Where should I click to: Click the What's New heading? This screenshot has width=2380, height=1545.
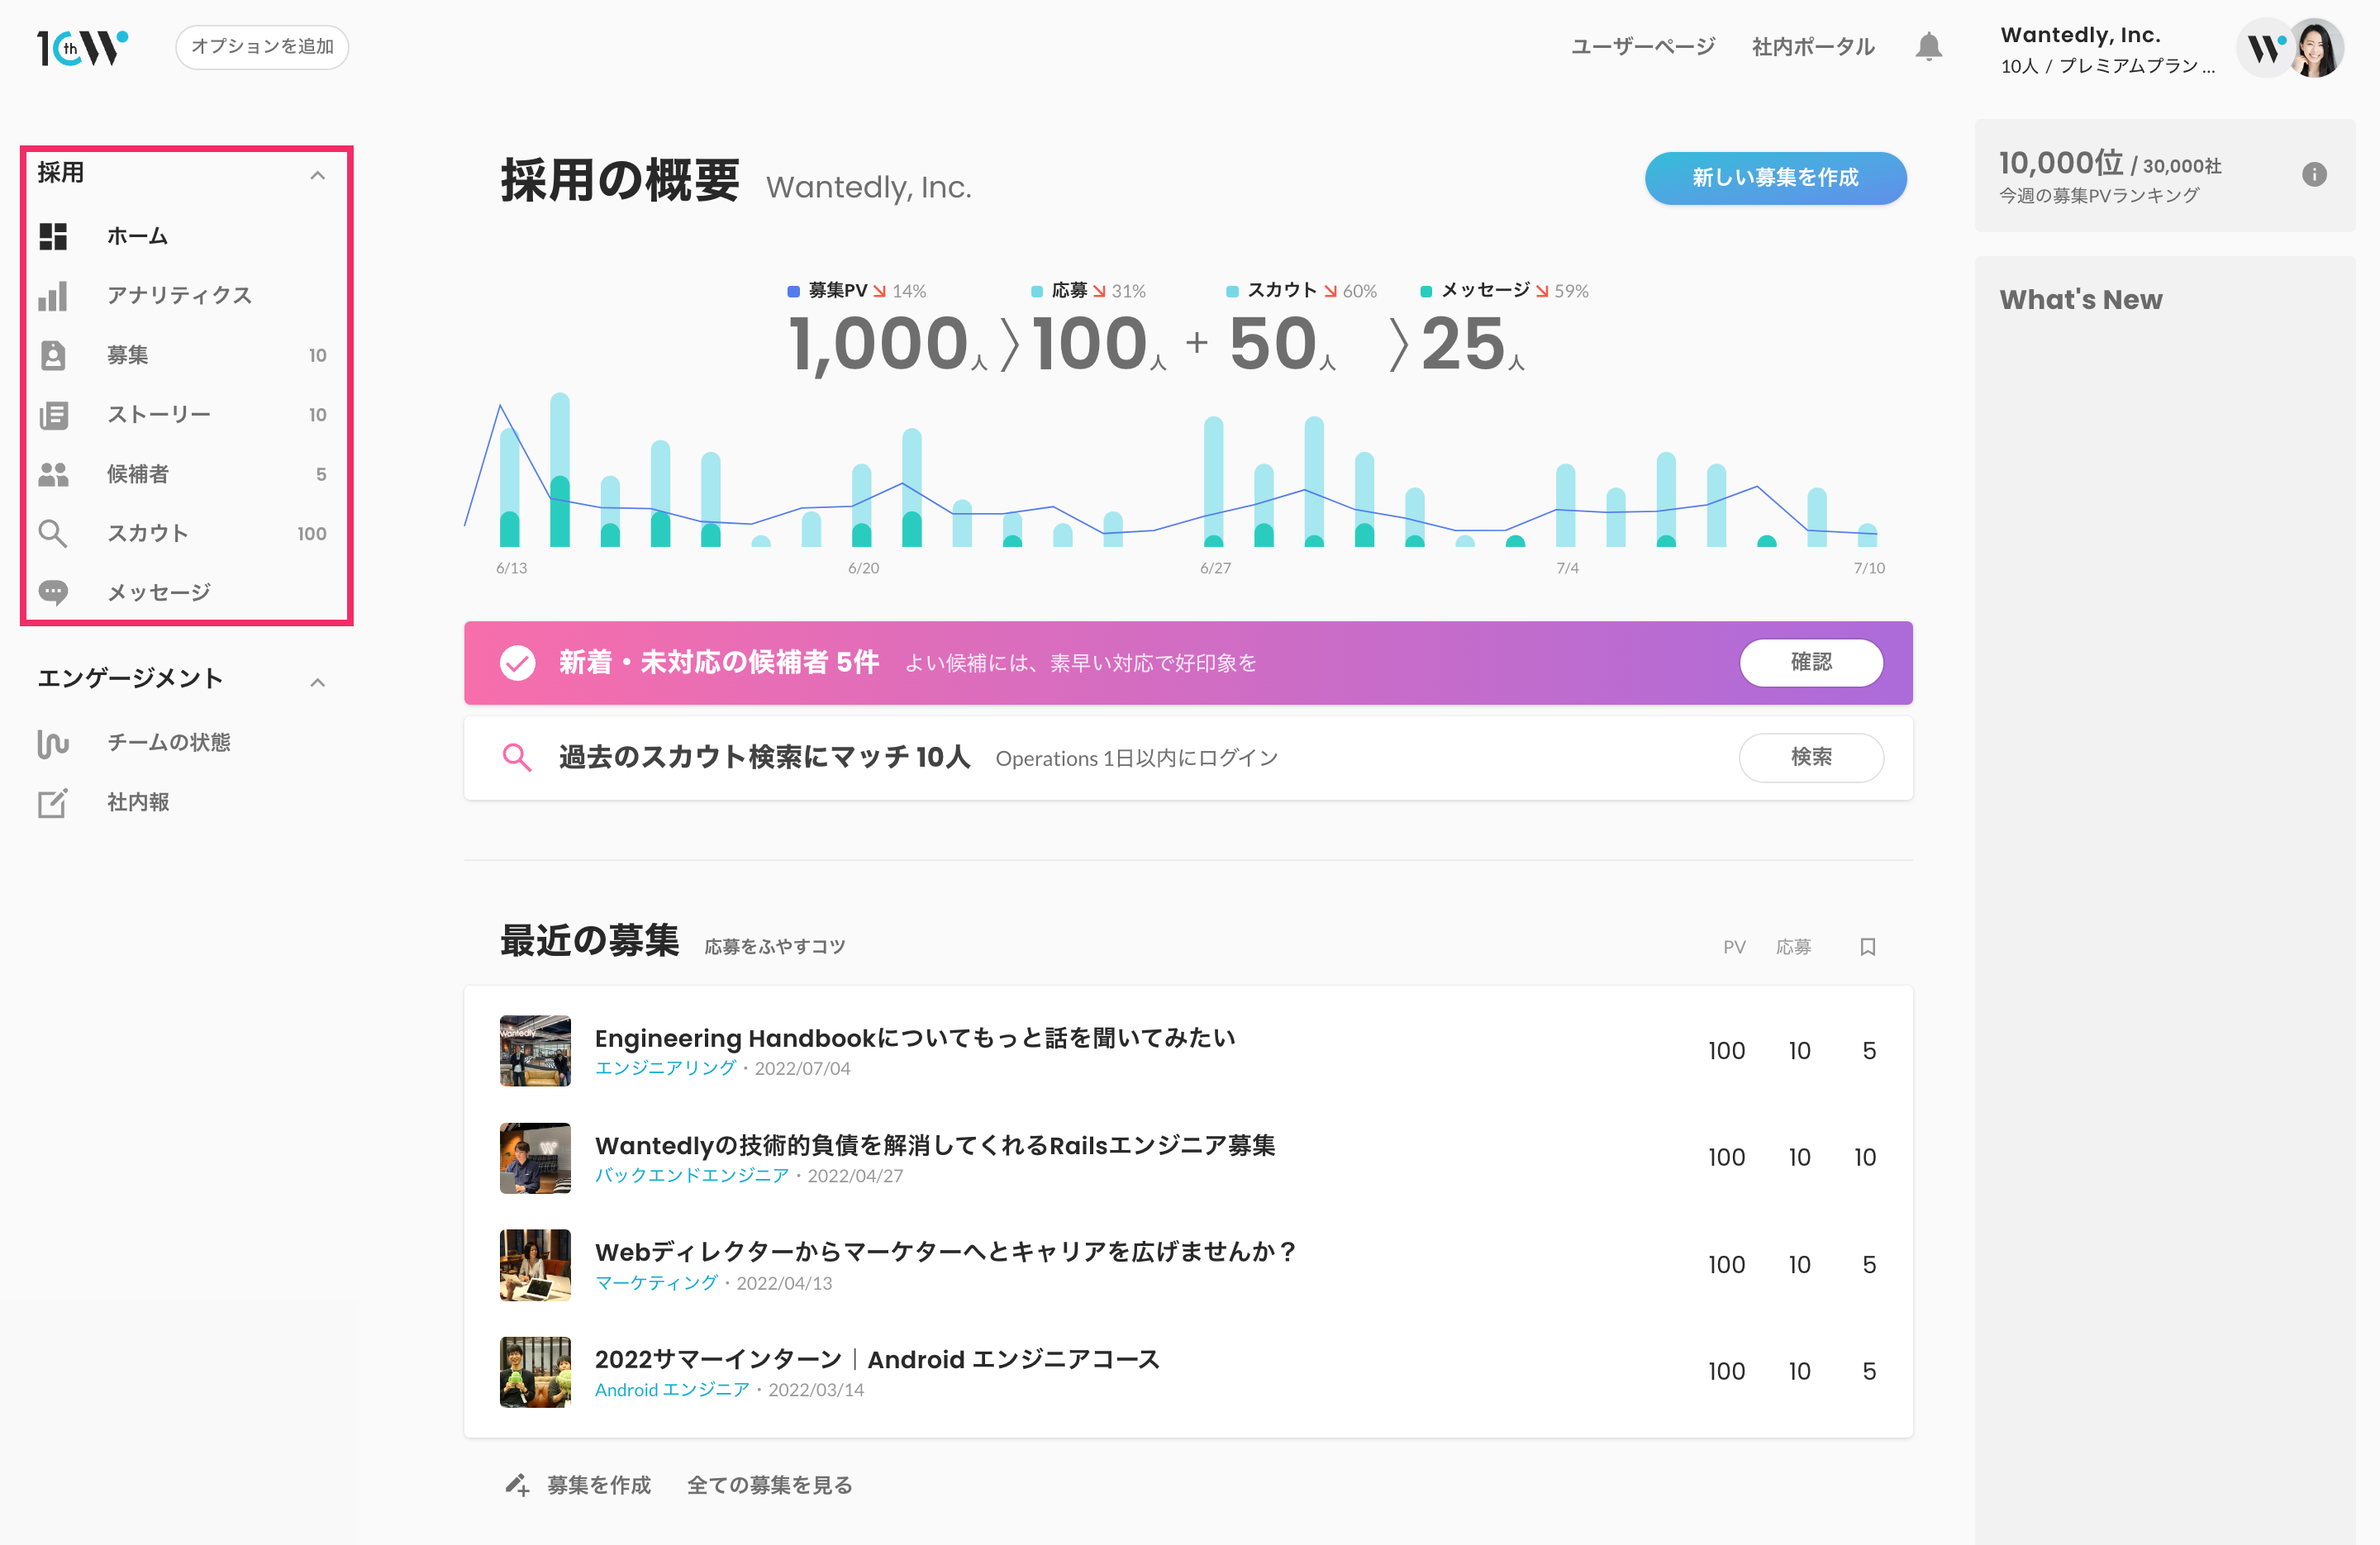pos(2080,300)
